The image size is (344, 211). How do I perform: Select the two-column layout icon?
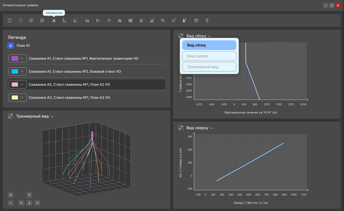(9, 20)
